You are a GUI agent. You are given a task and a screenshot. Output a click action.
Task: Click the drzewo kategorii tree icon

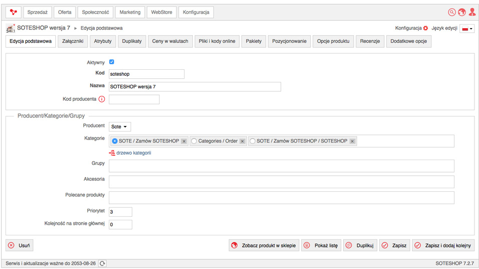point(112,153)
